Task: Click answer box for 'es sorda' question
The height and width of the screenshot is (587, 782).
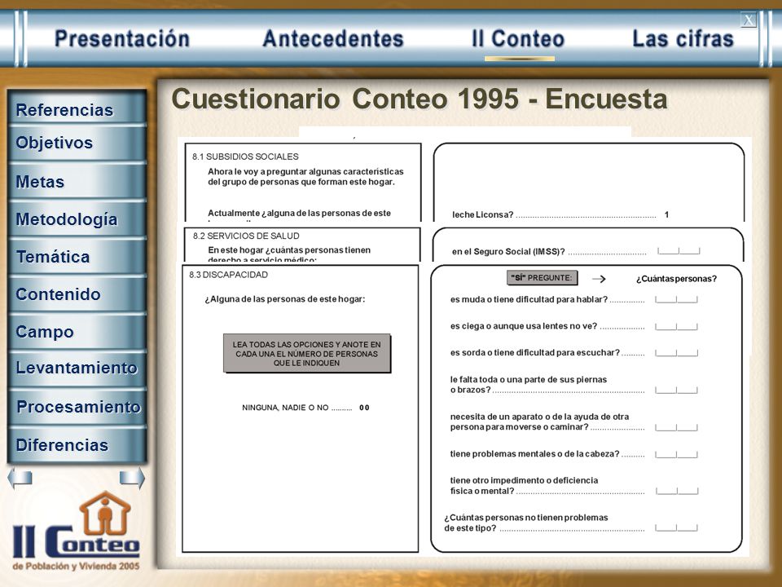Action: [676, 353]
